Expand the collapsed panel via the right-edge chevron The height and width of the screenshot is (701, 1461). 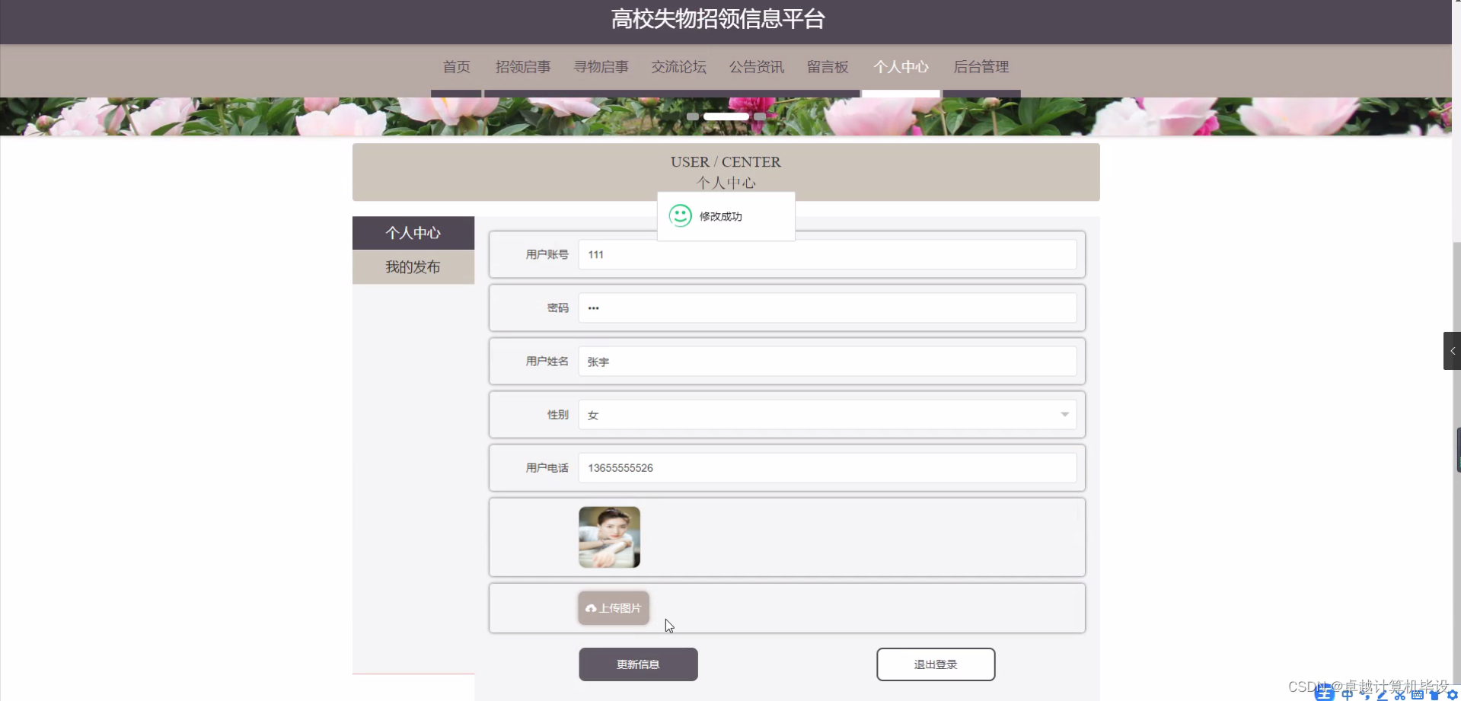pyautogui.click(x=1453, y=351)
